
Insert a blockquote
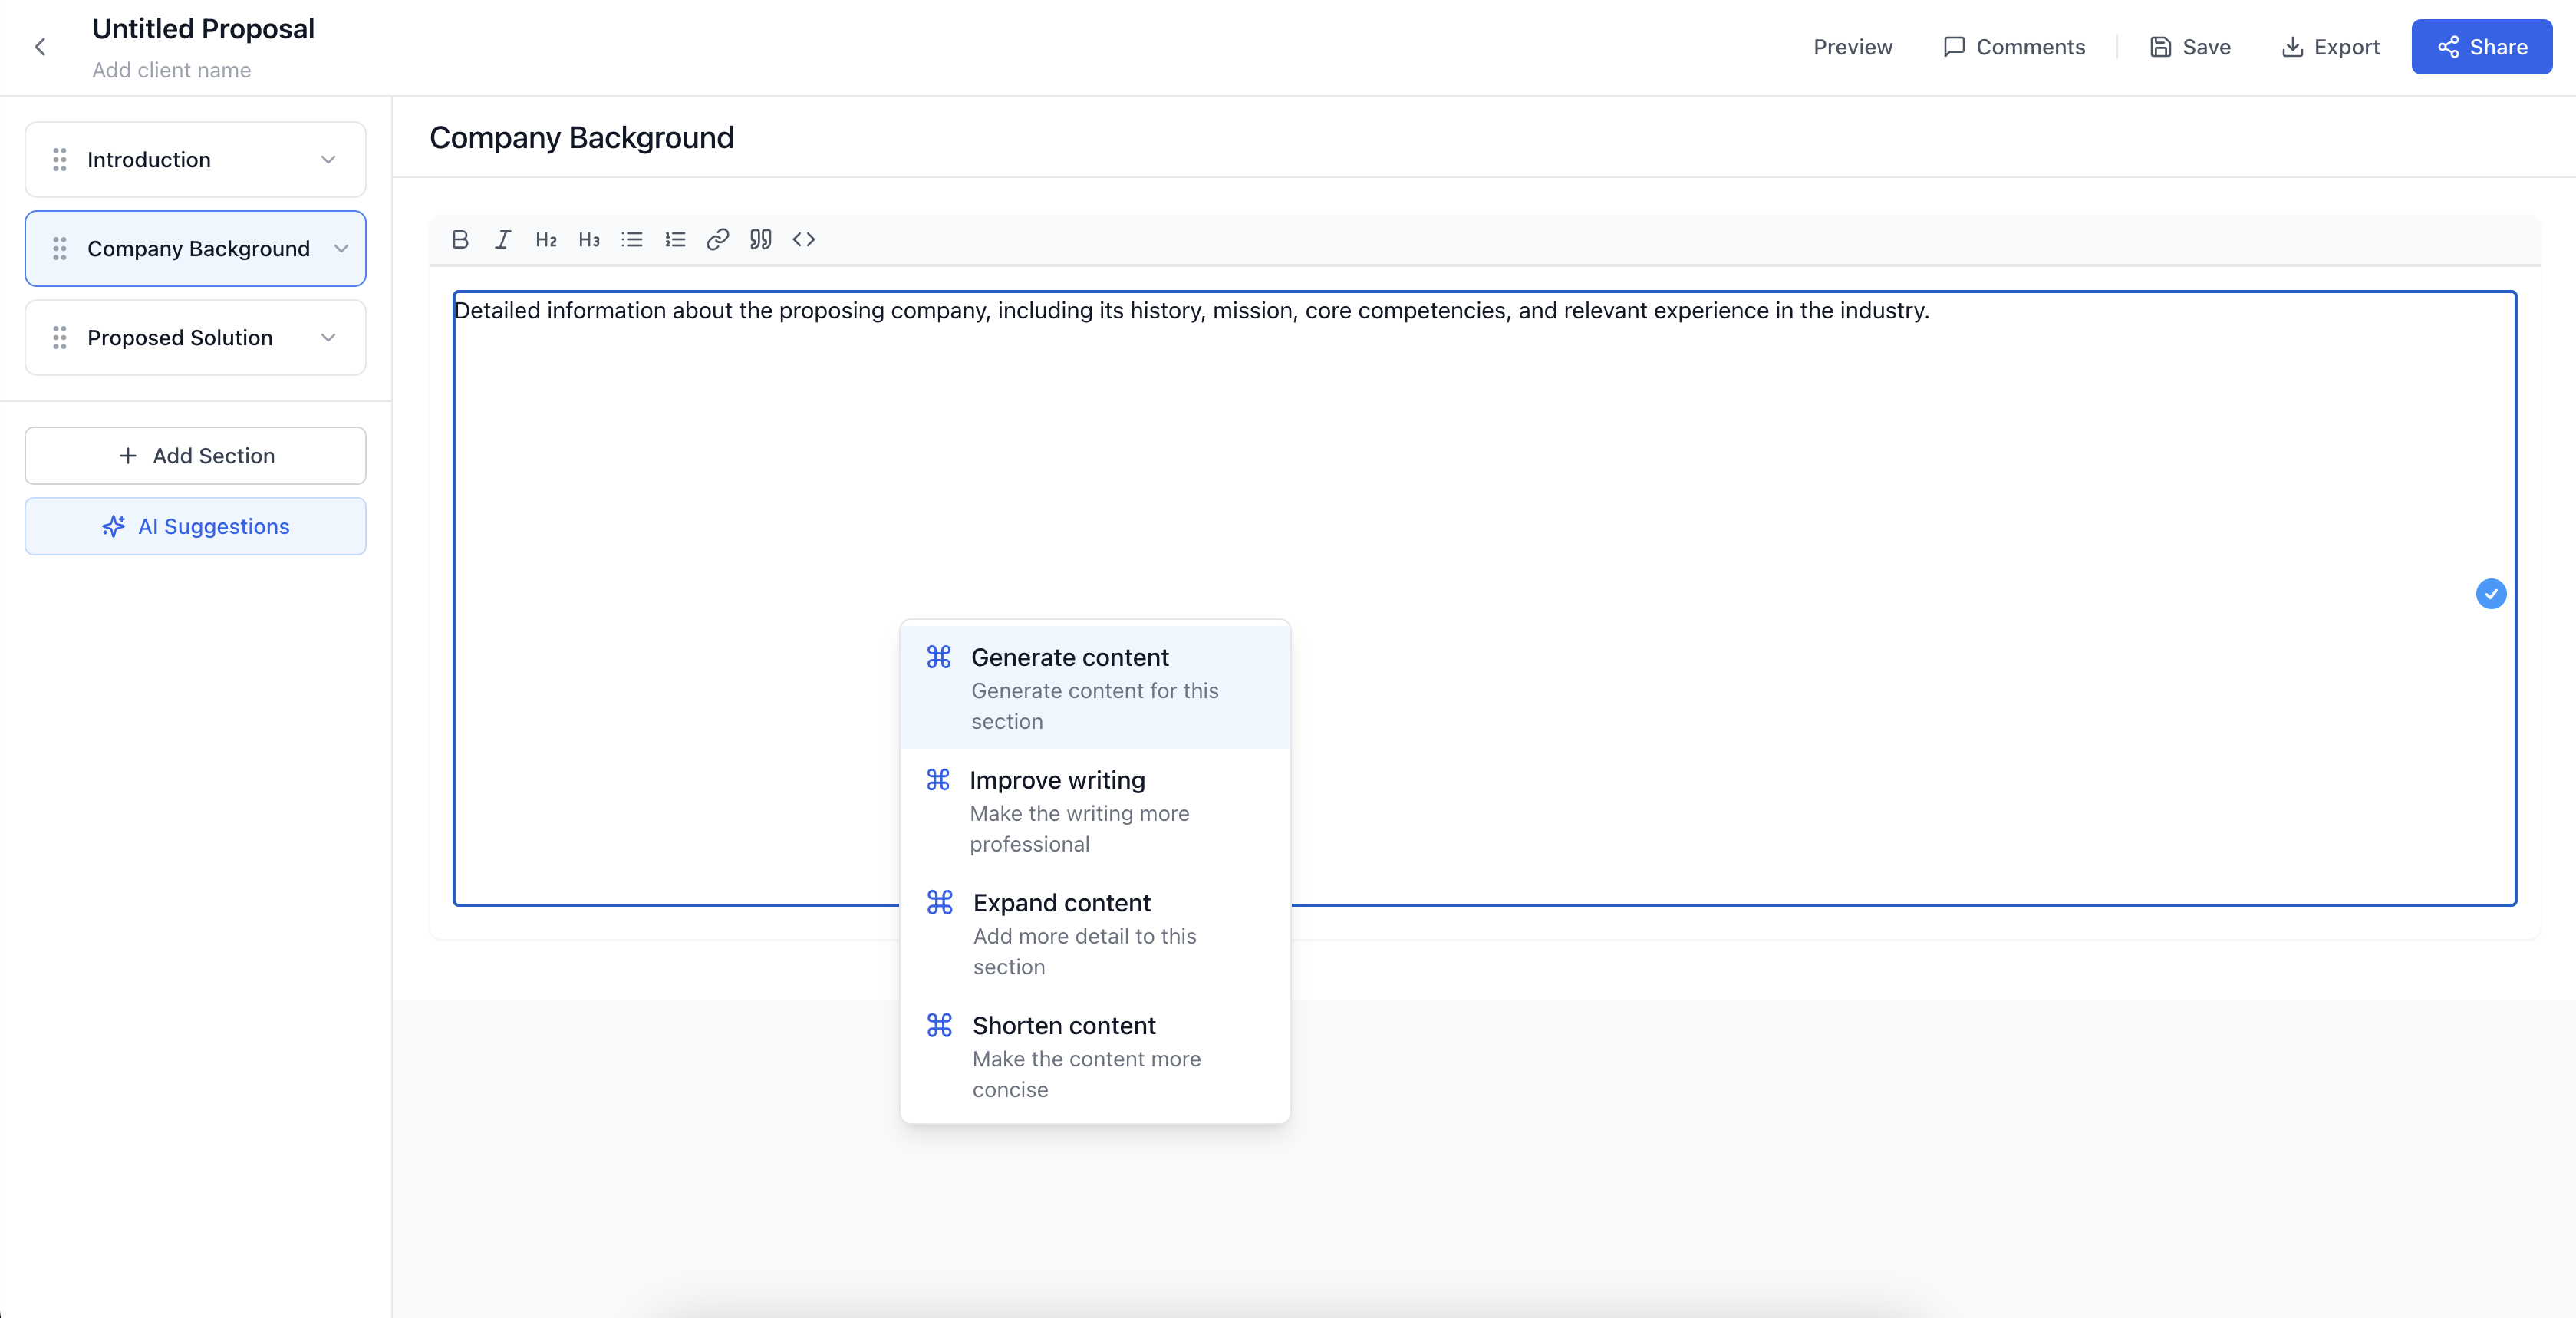(760, 239)
